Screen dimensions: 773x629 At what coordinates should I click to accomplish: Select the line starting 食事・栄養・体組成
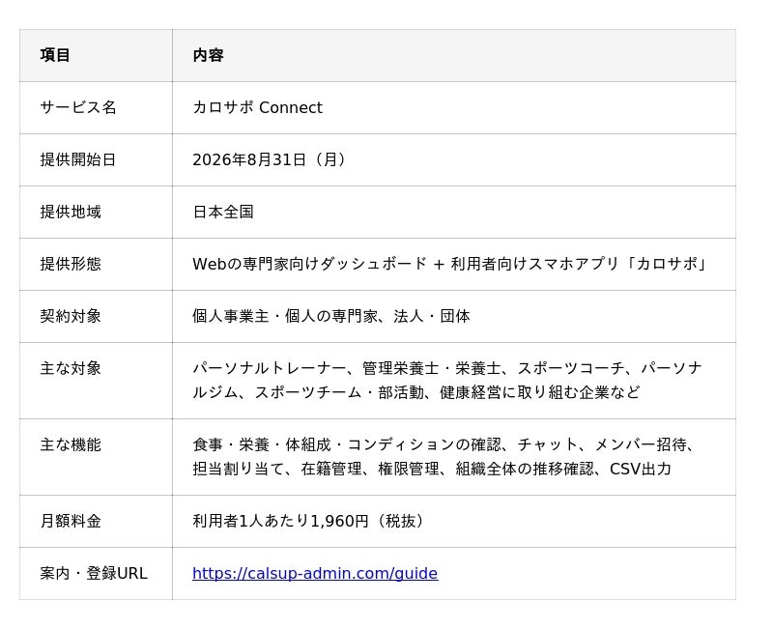click(445, 444)
